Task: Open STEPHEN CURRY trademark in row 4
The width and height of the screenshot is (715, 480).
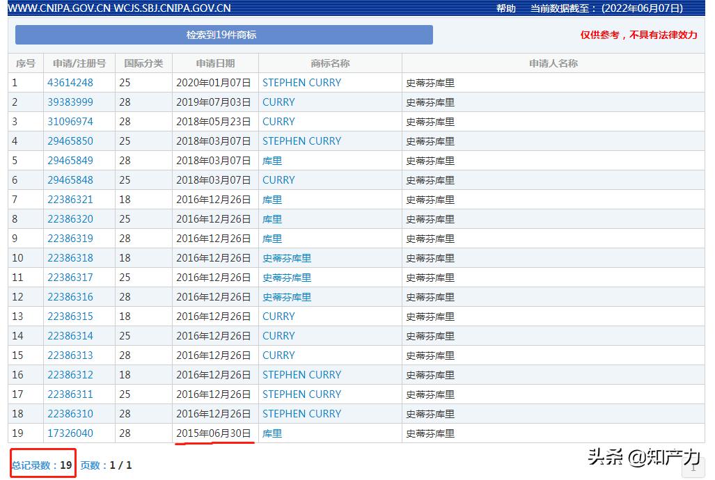Action: click(301, 141)
